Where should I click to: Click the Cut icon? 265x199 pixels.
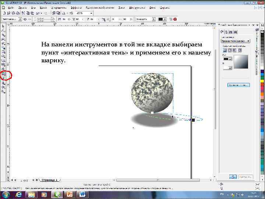pyautogui.click(x=23, y=13)
